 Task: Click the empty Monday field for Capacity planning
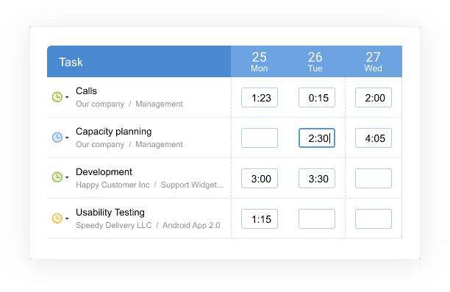260,138
